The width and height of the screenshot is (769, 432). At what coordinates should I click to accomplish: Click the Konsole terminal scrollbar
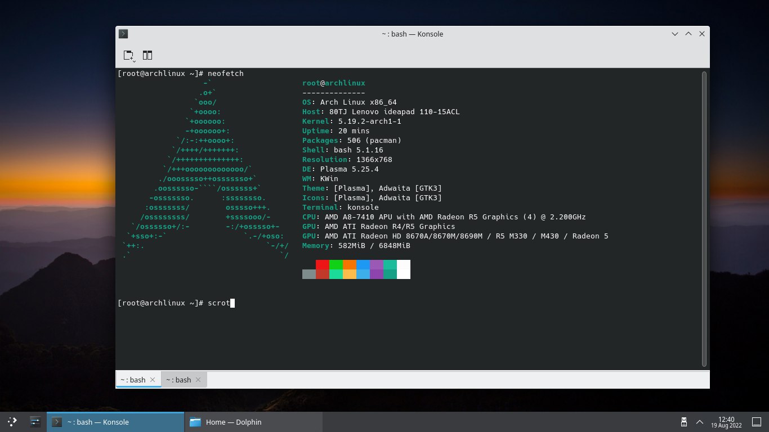[704, 219]
